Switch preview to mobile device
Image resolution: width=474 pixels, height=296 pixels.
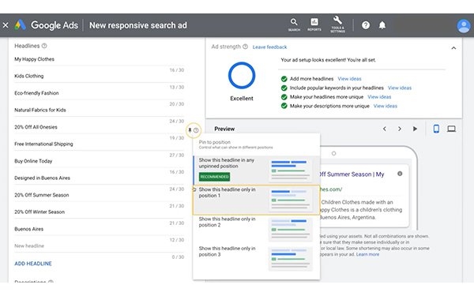tap(436, 129)
